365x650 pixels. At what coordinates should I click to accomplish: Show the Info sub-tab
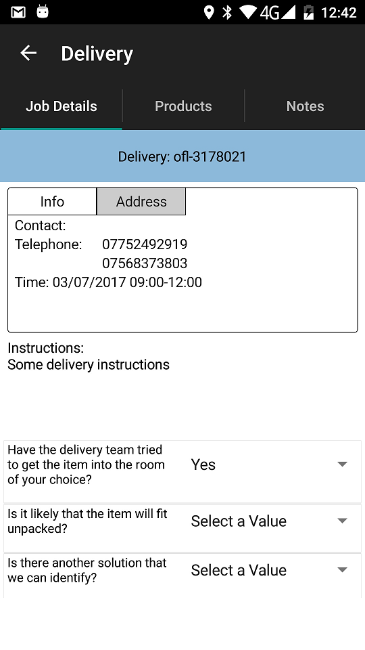pos(52,202)
